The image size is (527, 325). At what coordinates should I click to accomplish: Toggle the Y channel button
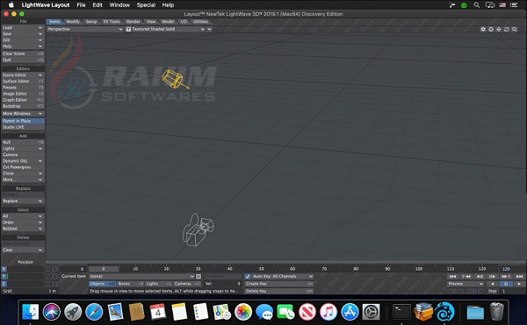coord(4,277)
